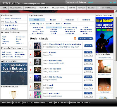
Task: Open the In a band ringtones advertisement
Action: point(104,35)
